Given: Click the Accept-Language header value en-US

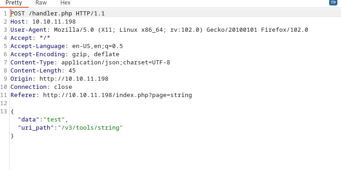Looking at the screenshot, I should [x=82, y=46].
